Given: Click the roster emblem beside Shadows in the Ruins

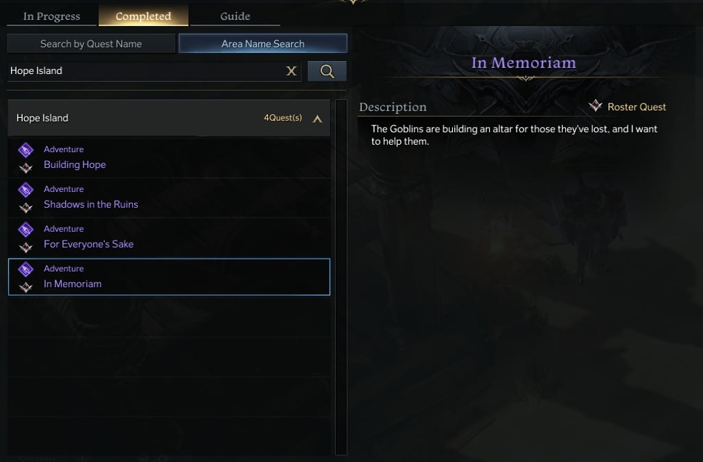Looking at the screenshot, I should pyautogui.click(x=25, y=208).
